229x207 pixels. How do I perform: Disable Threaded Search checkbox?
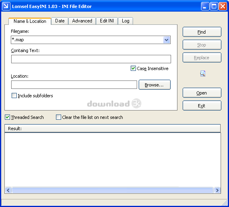click(x=7, y=117)
